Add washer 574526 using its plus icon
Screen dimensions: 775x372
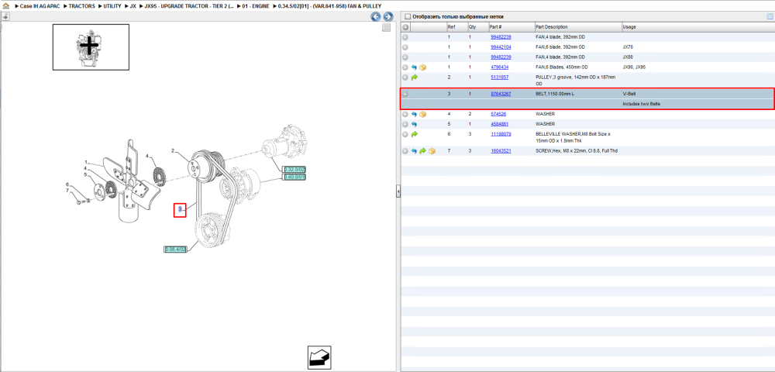[x=405, y=114]
